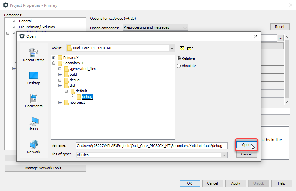Browse Network location shortcut
The width and height of the screenshot is (296, 191).
33,147
